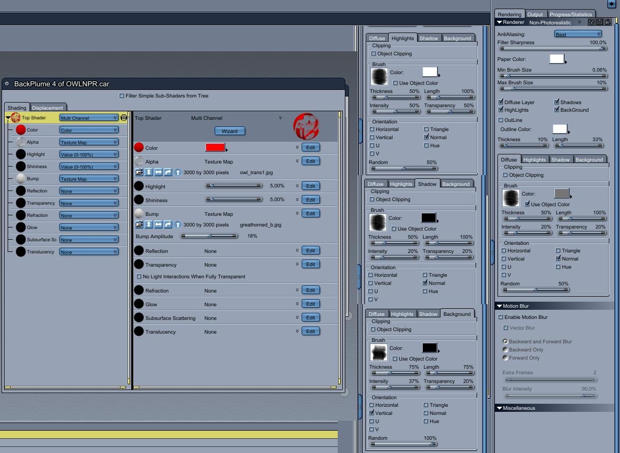
Task: Click Edit button for Bump channel
Action: coord(311,213)
